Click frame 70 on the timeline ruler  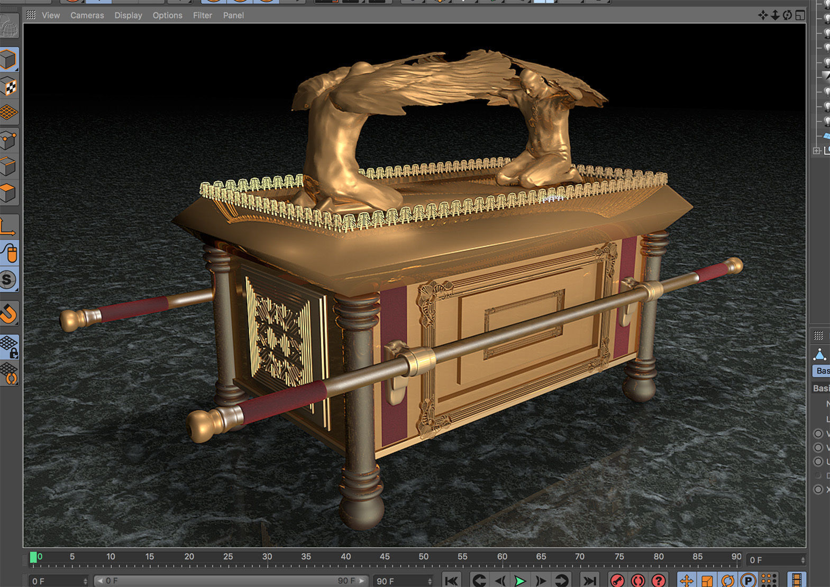(580, 557)
